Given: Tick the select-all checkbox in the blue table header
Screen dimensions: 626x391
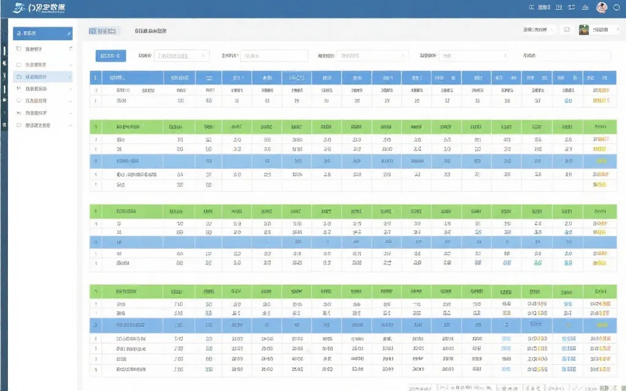Looking at the screenshot, I should [x=95, y=78].
